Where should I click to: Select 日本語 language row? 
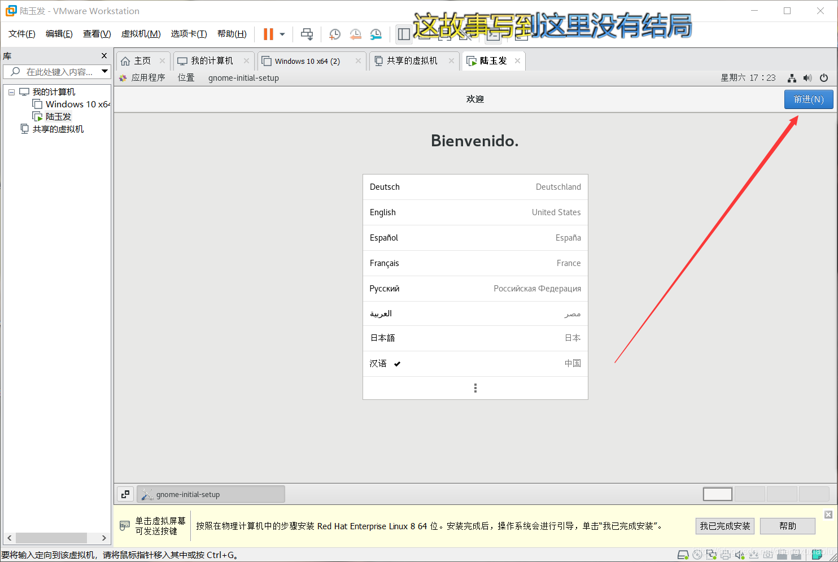click(x=475, y=338)
